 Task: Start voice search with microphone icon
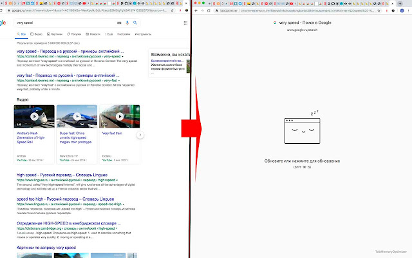(x=127, y=23)
